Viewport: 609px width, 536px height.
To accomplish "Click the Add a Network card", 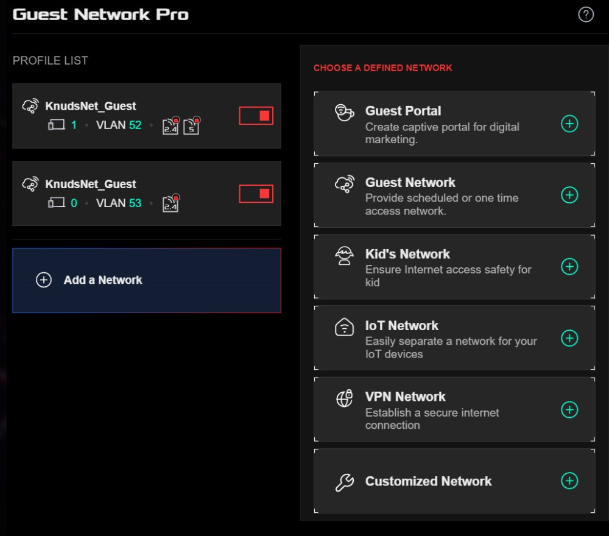I will [x=146, y=280].
